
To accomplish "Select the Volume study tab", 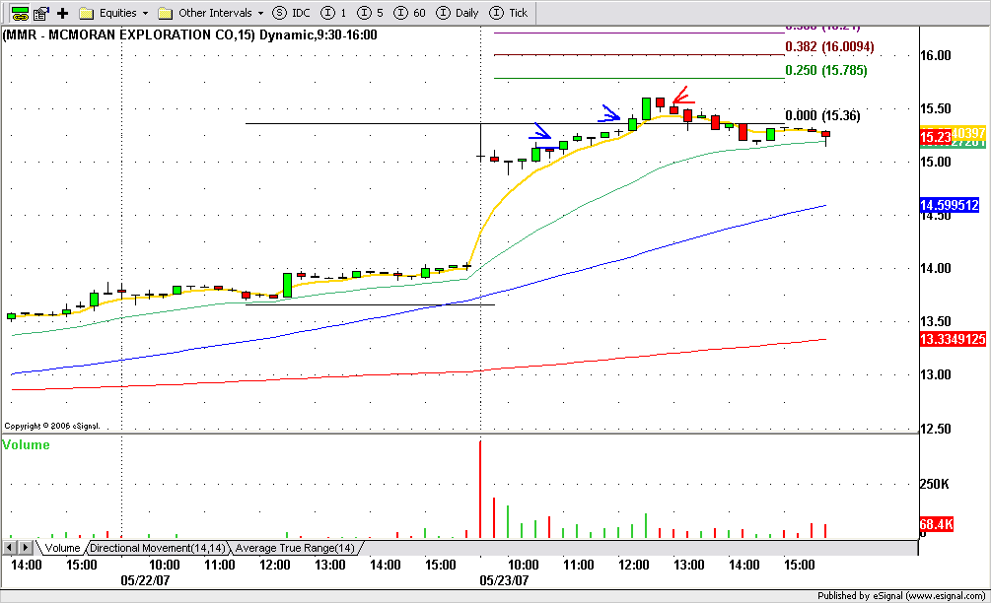I will [x=62, y=548].
